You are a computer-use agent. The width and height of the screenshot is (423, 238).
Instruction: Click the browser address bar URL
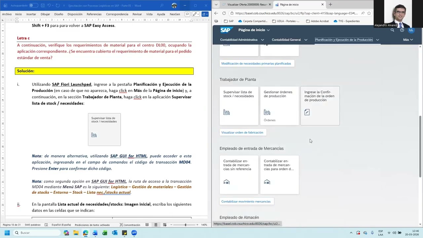[296, 13]
